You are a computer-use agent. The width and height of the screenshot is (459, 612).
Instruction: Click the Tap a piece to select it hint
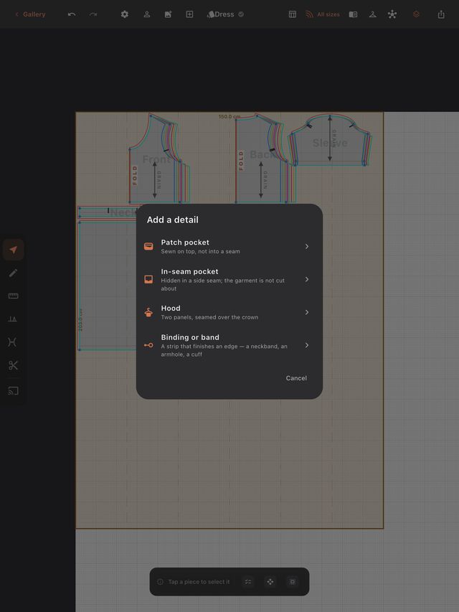click(x=199, y=582)
